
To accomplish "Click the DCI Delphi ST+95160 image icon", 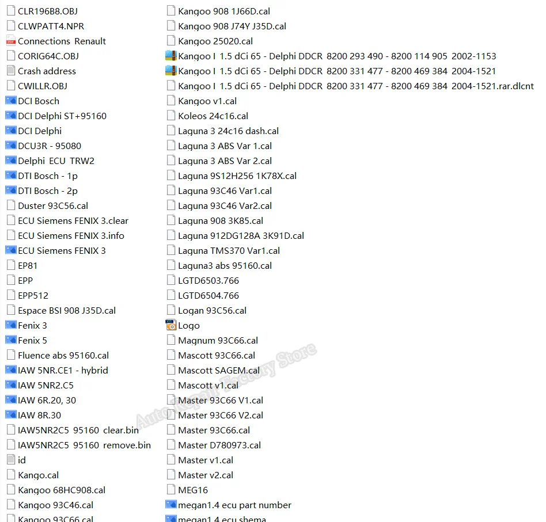I will pyautogui.click(x=11, y=116).
